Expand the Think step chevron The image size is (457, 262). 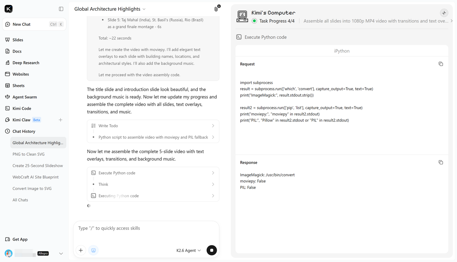213,184
